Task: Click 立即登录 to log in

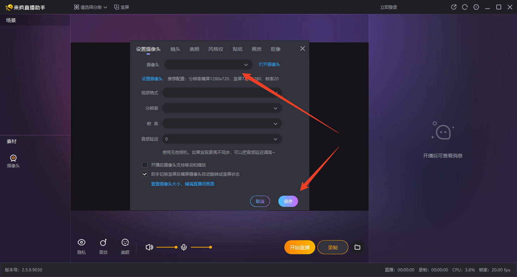Action: coord(388,7)
